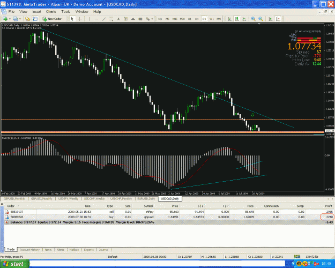This screenshot has width=335, height=268.
Task: Click the Profiles toolbar icon
Action: coord(15,19)
